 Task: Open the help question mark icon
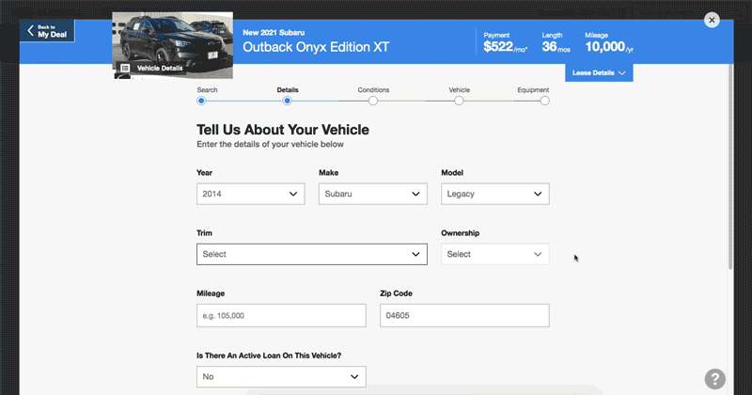[x=714, y=379]
